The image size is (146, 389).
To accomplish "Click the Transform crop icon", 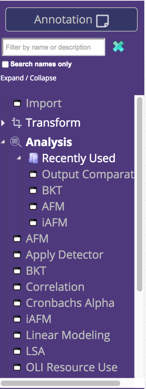I will coord(17,123).
